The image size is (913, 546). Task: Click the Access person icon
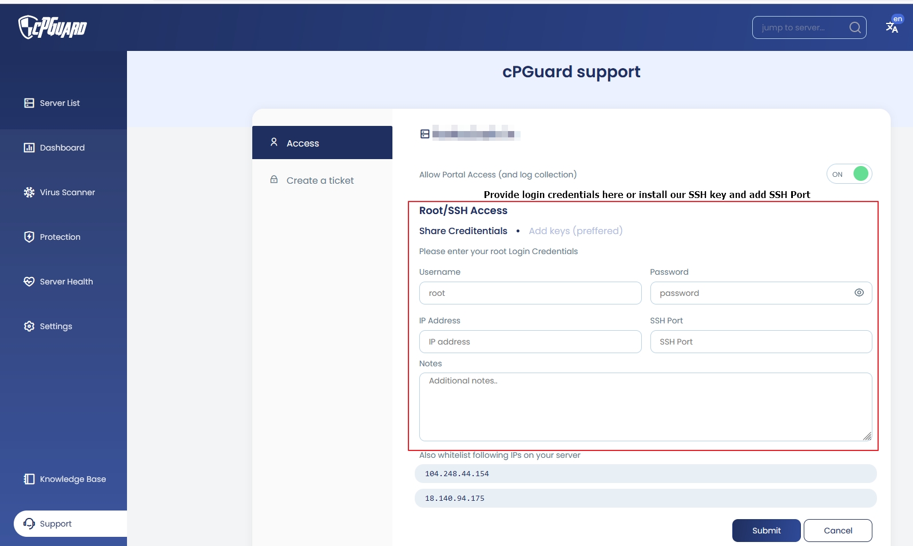click(274, 142)
